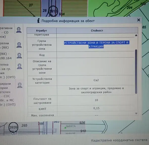This screenshot has width=149, height=145.
Task: Click scroll up arrow in attribute table
Action: click(x=136, y=35)
